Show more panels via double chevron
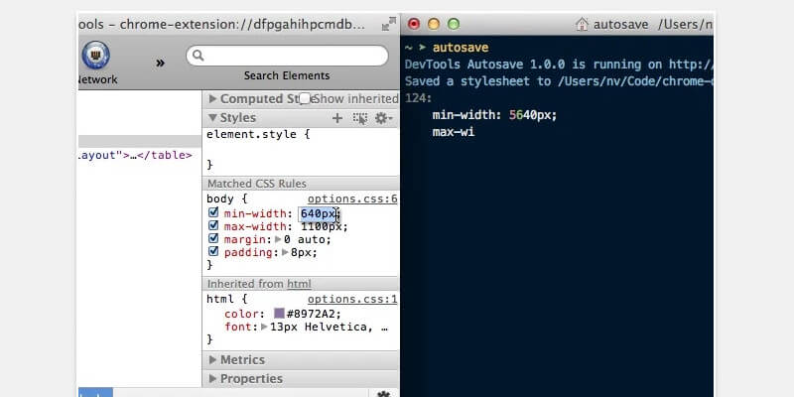 click(160, 63)
